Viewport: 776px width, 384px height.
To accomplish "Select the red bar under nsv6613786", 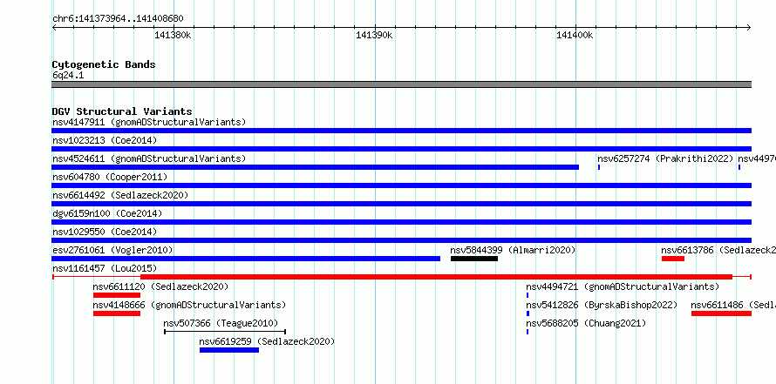I will pos(673,259).
